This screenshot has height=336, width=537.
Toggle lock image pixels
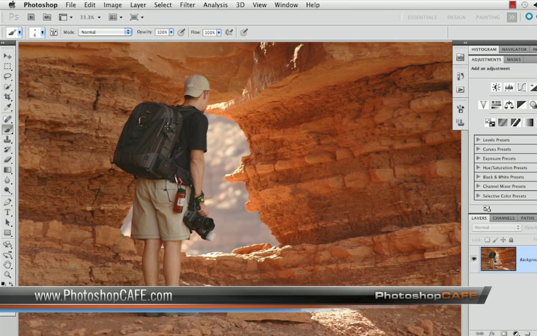coord(495,240)
